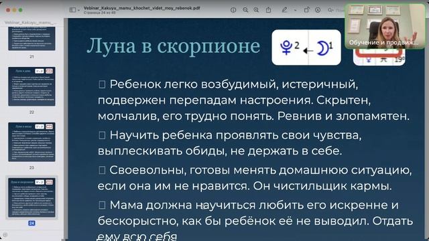Open the document info inspector icon

[x=233, y=10]
